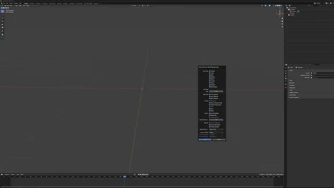Select the Scale tool
Viewport: 334px width, 188px height.
click(3, 25)
